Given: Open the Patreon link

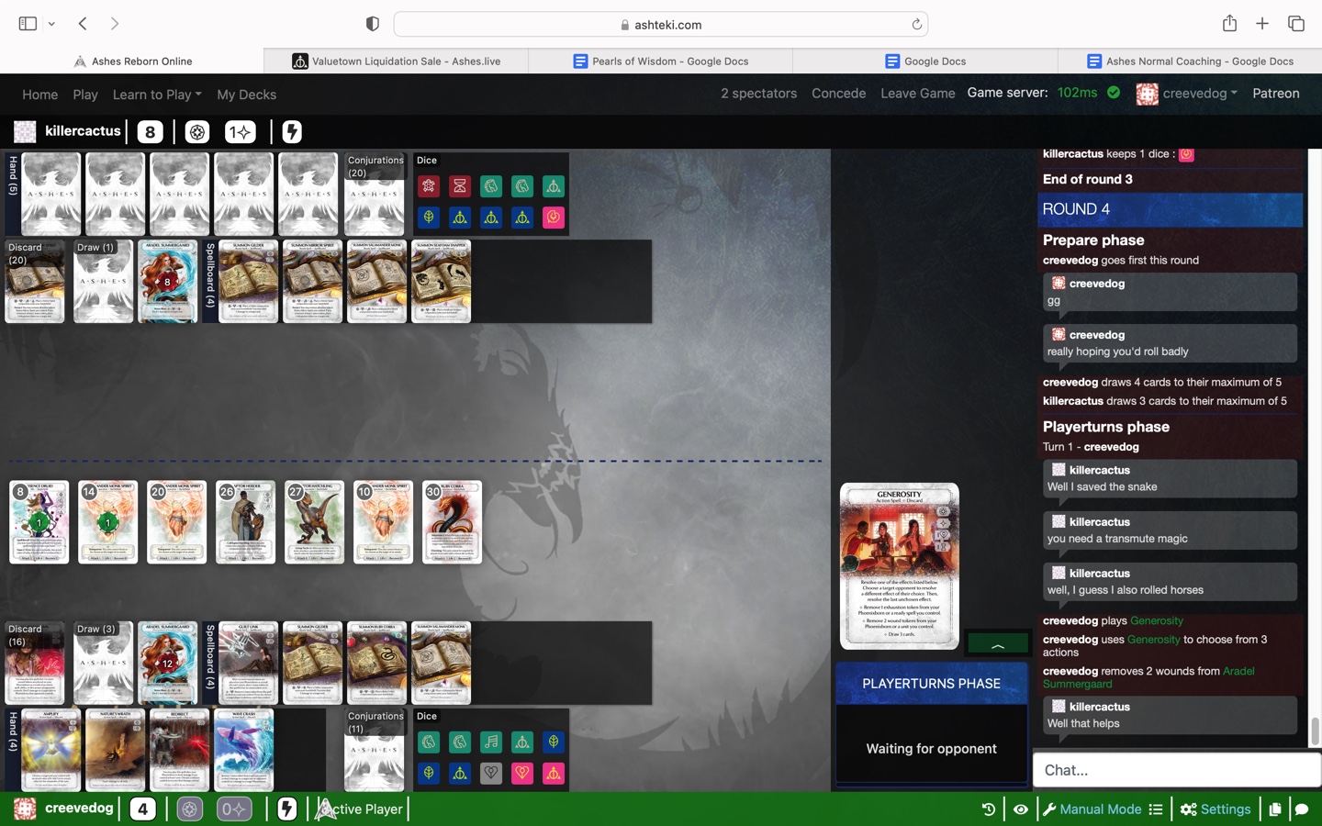Looking at the screenshot, I should [x=1275, y=94].
